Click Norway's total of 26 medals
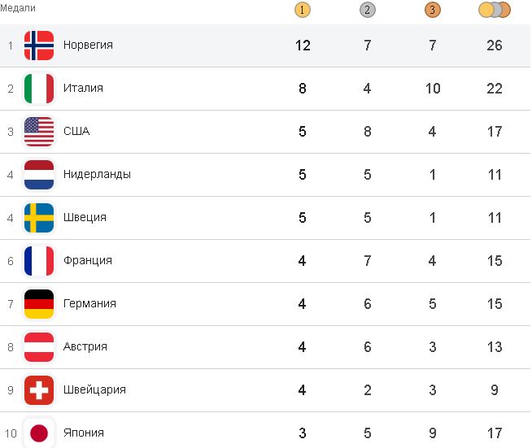 pos(495,46)
